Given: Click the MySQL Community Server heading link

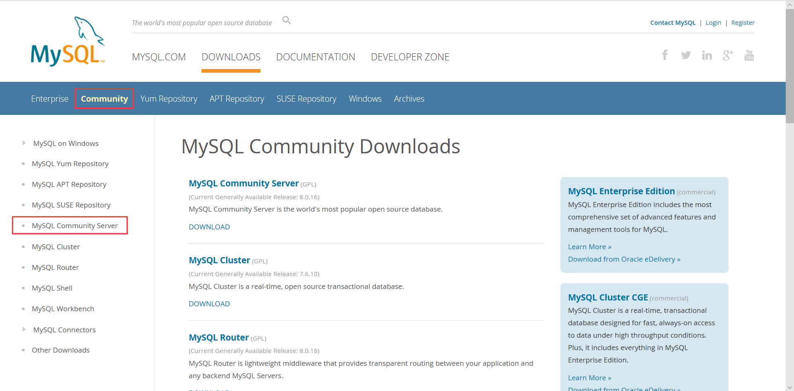Looking at the screenshot, I should (244, 184).
